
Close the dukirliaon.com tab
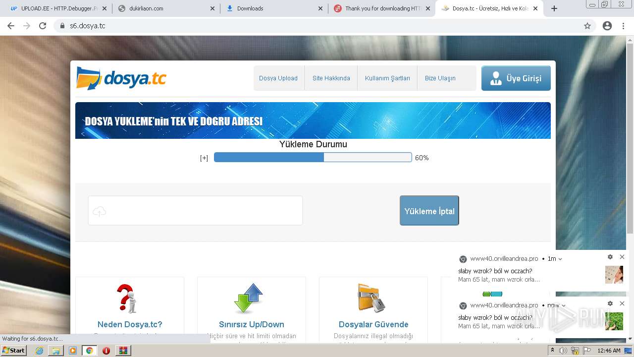pyautogui.click(x=212, y=8)
